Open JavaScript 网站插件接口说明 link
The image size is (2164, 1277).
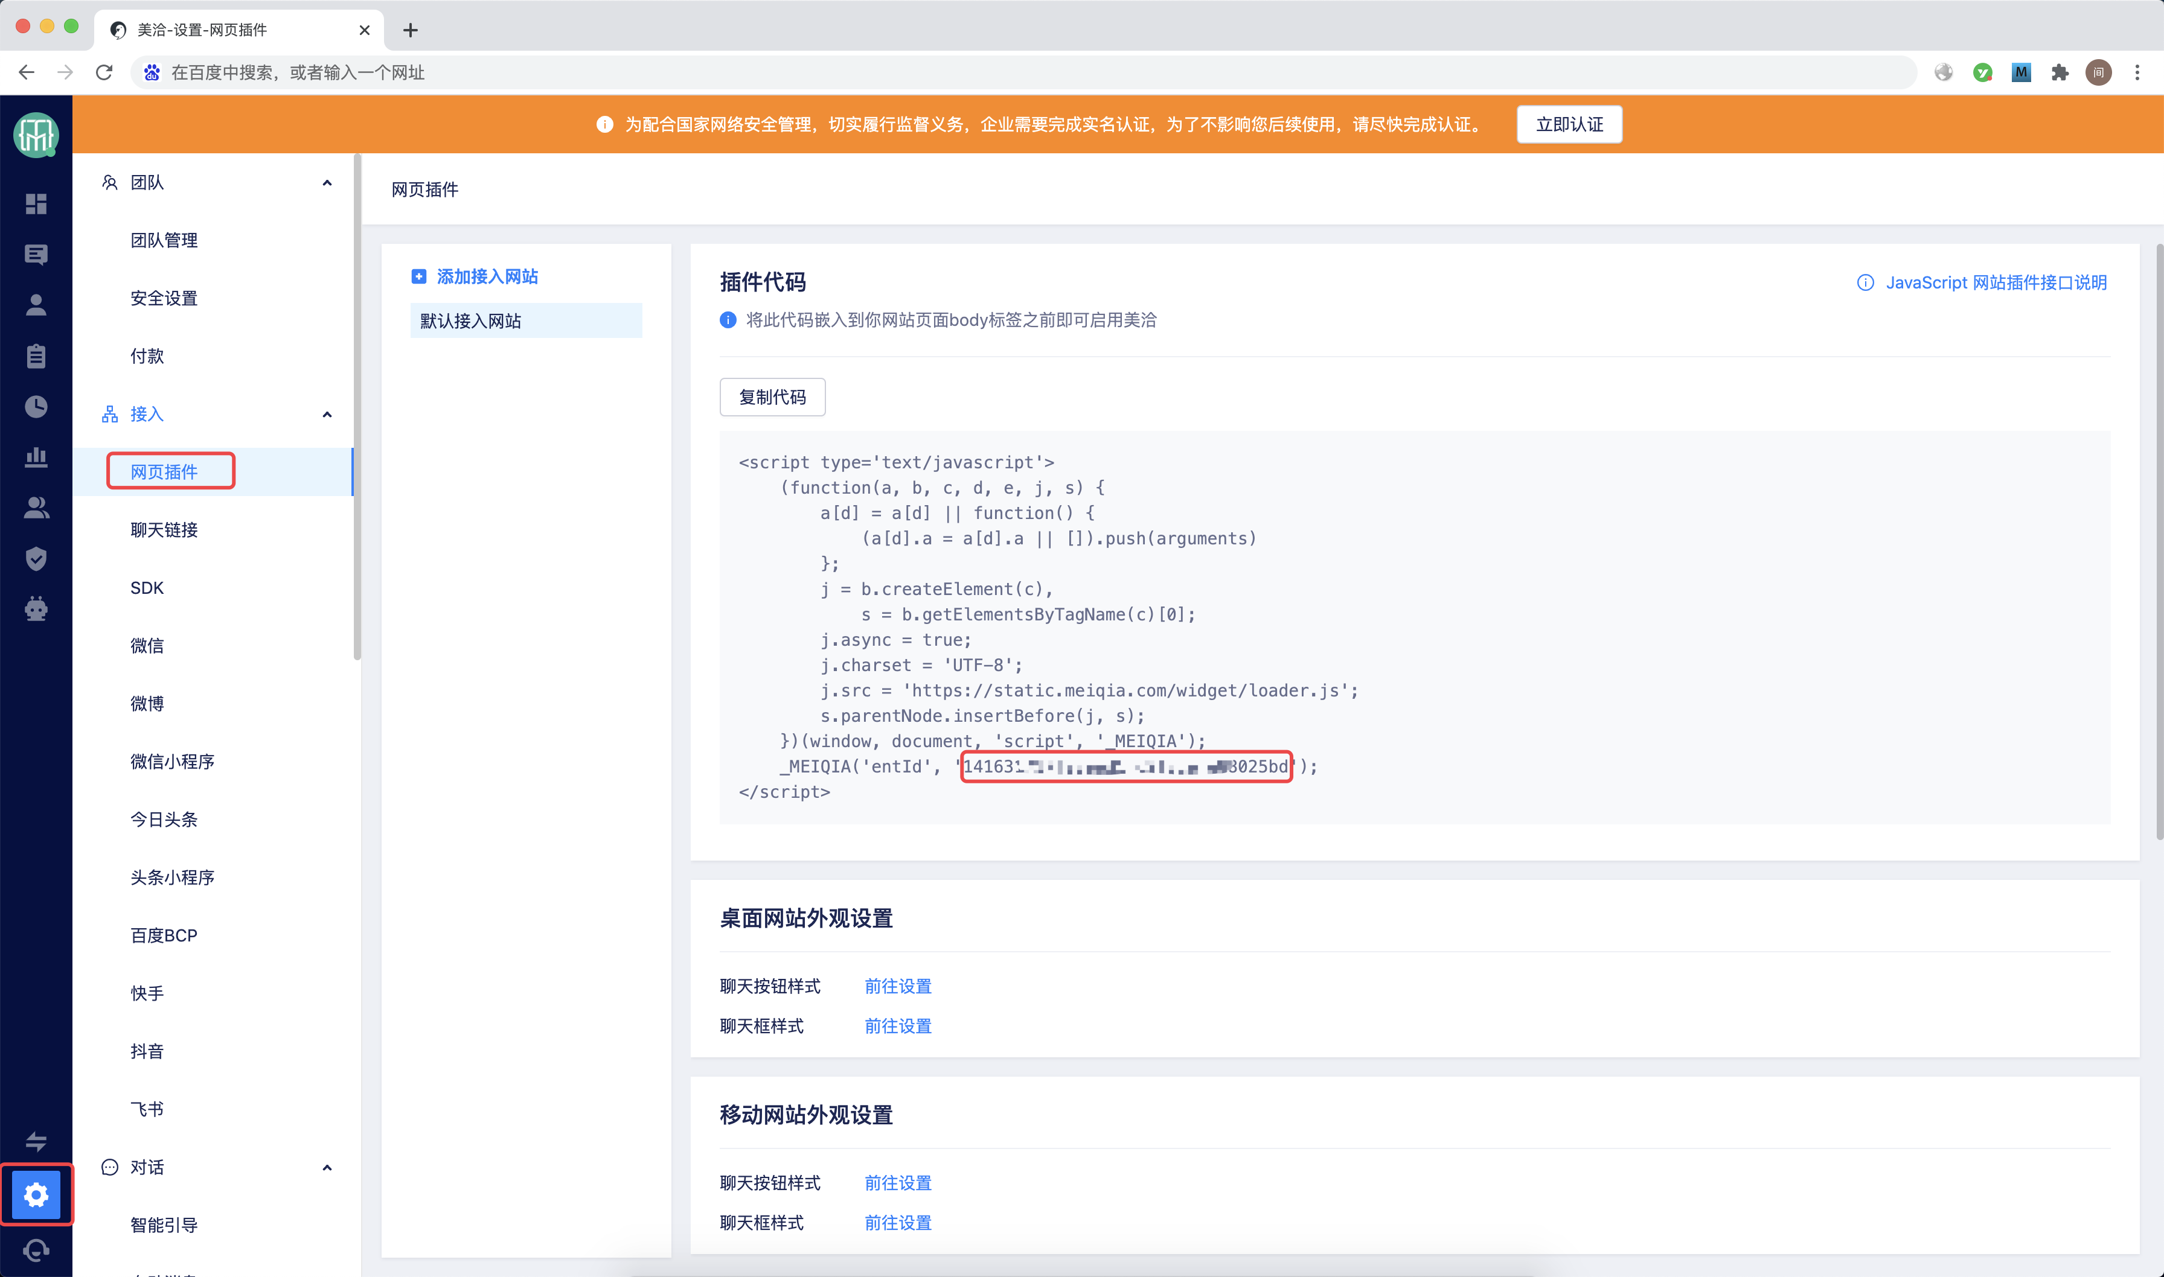(1996, 282)
